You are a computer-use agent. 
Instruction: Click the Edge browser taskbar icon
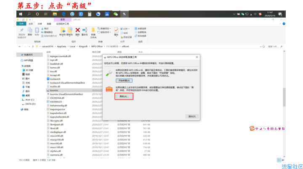tap(64, 14)
